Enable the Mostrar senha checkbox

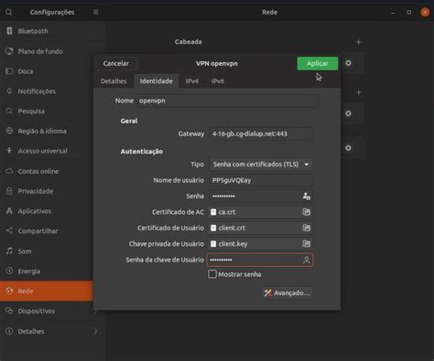(x=212, y=274)
